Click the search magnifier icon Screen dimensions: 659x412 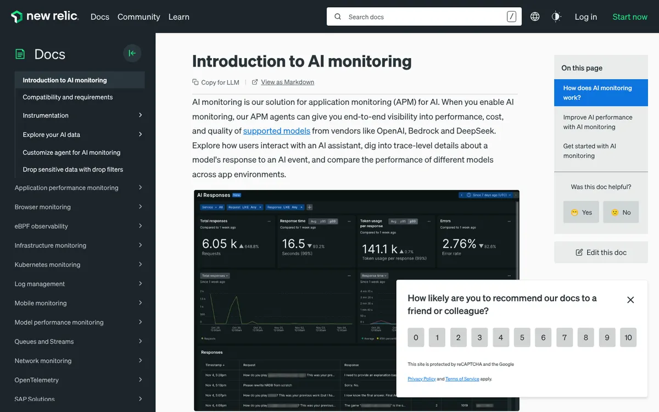point(338,16)
